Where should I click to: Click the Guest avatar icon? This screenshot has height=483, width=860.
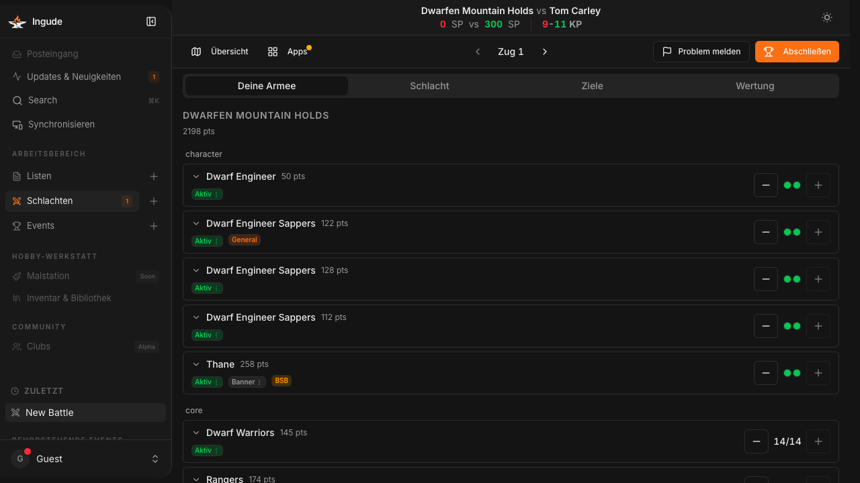(20, 459)
